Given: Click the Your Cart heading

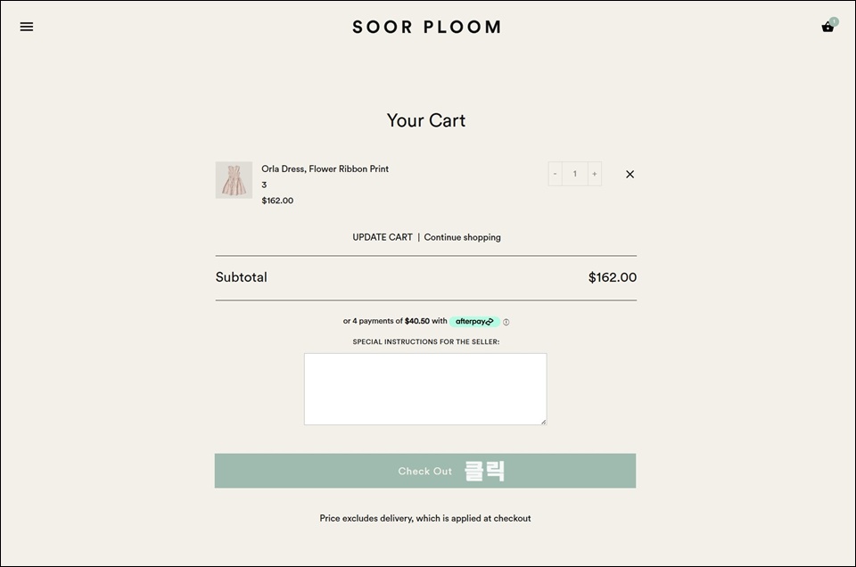Looking at the screenshot, I should 426,120.
